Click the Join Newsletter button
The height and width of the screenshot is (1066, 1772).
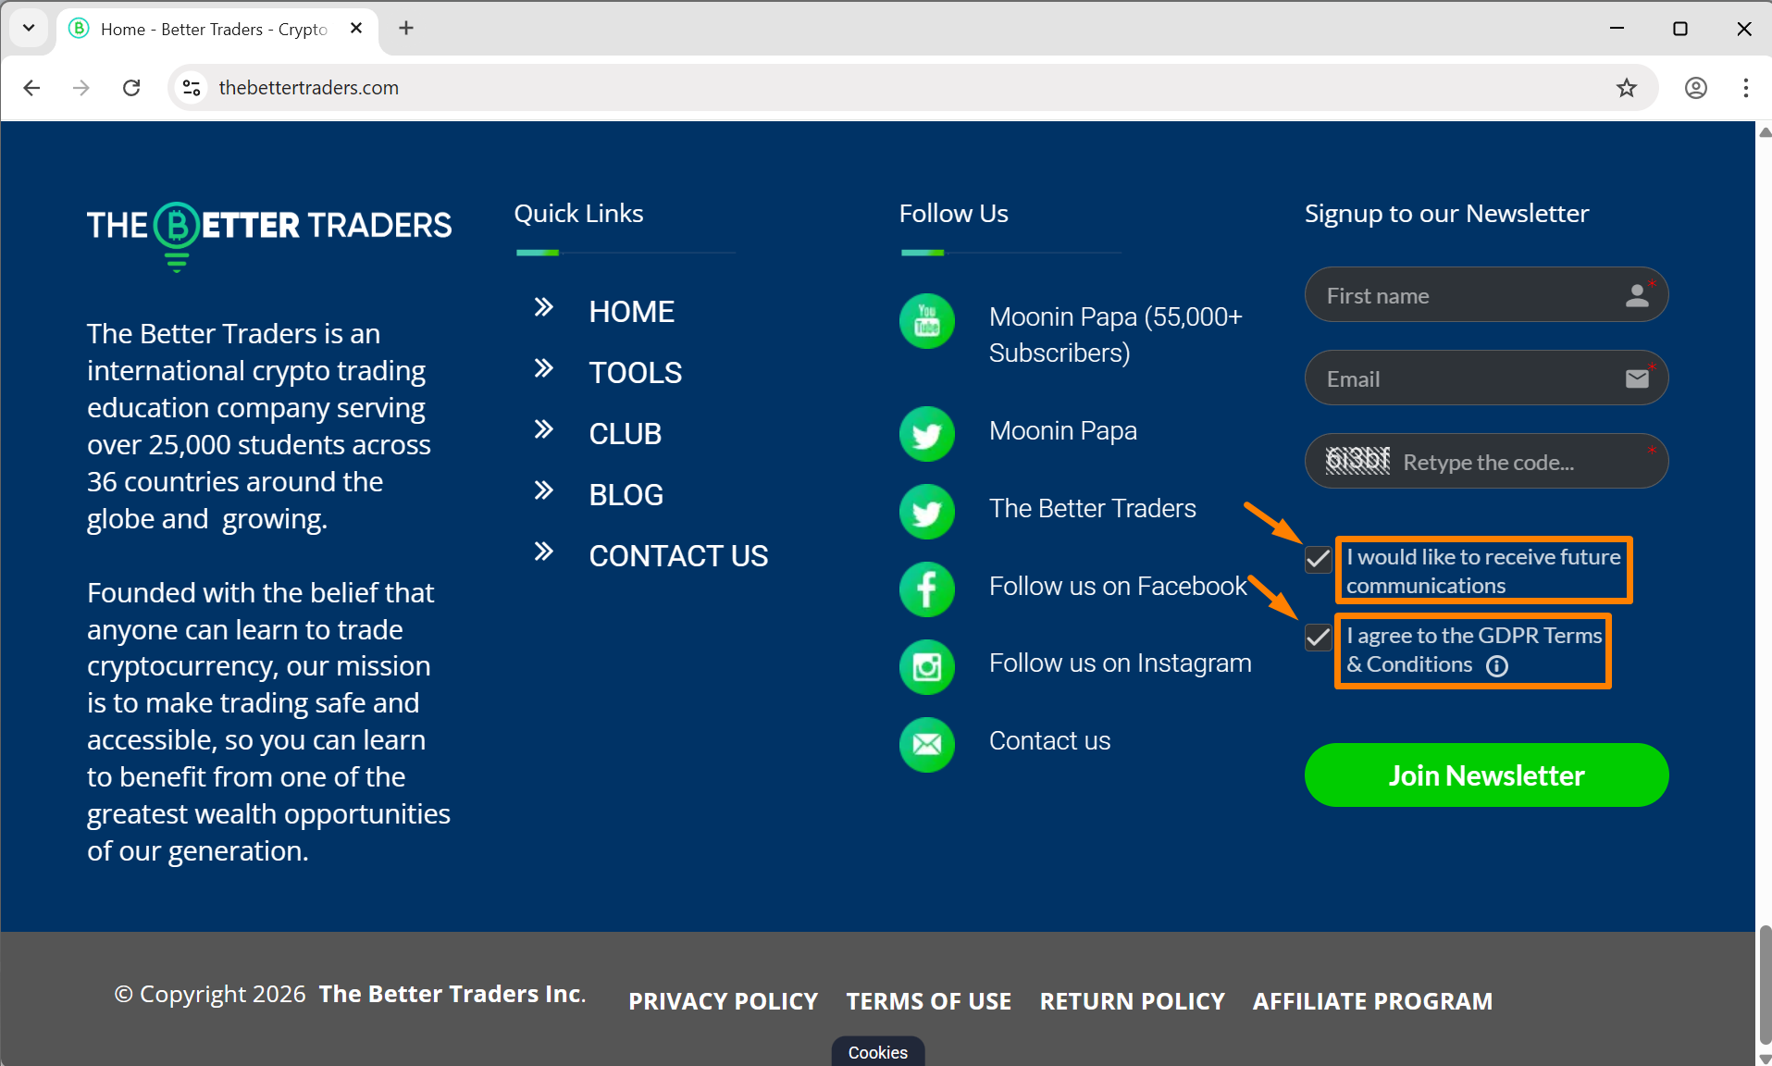tap(1485, 775)
